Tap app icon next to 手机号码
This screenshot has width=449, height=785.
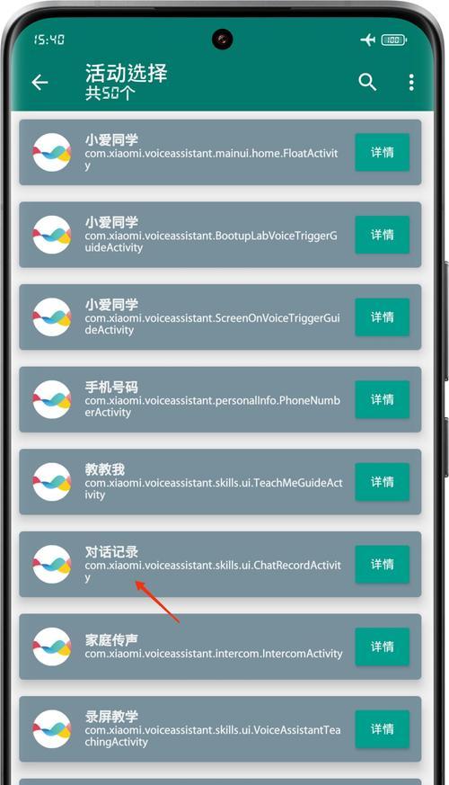click(x=52, y=399)
